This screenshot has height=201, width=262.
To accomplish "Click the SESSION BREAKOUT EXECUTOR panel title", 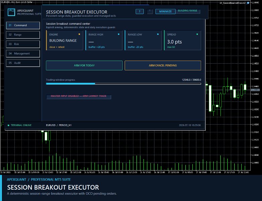I will pos(77,12).
